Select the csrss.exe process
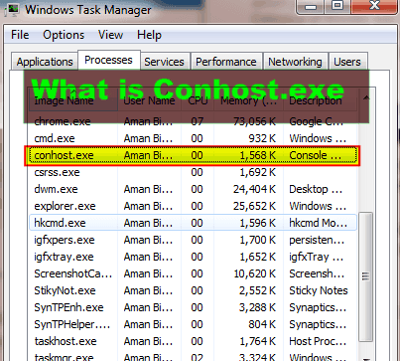 [x=193, y=172]
